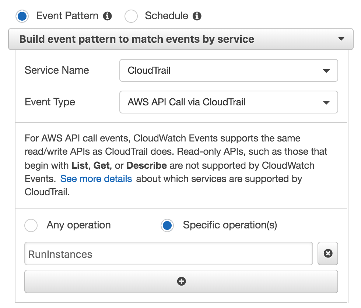Click the caret arrow on the Build event pattern bar
Screen dimensions: 361x308
click(x=341, y=39)
